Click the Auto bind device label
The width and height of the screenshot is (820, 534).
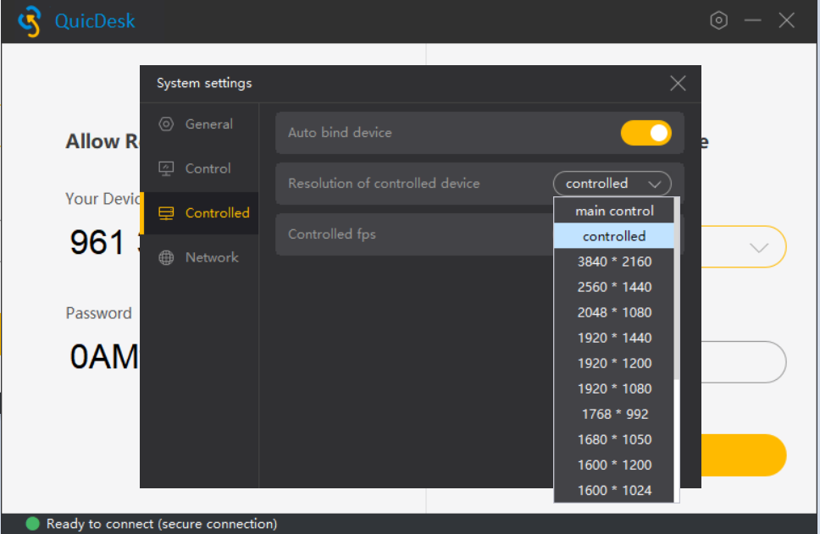point(340,133)
